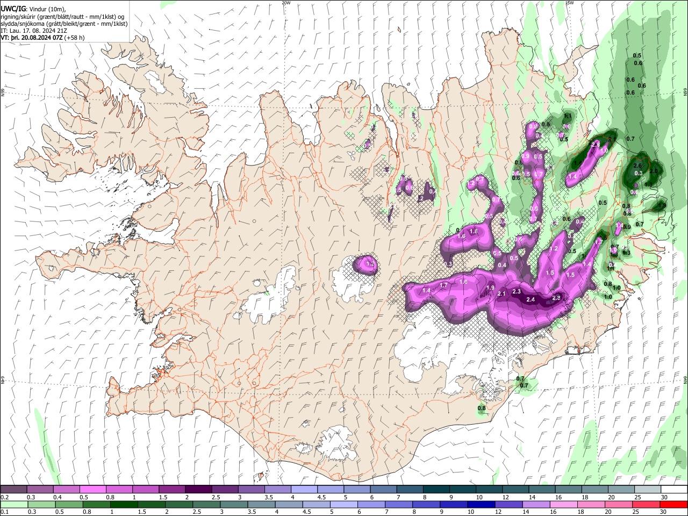Click the 0.1 label starting the rain scale
Screen dimensions: 688x516
(x=4, y=512)
